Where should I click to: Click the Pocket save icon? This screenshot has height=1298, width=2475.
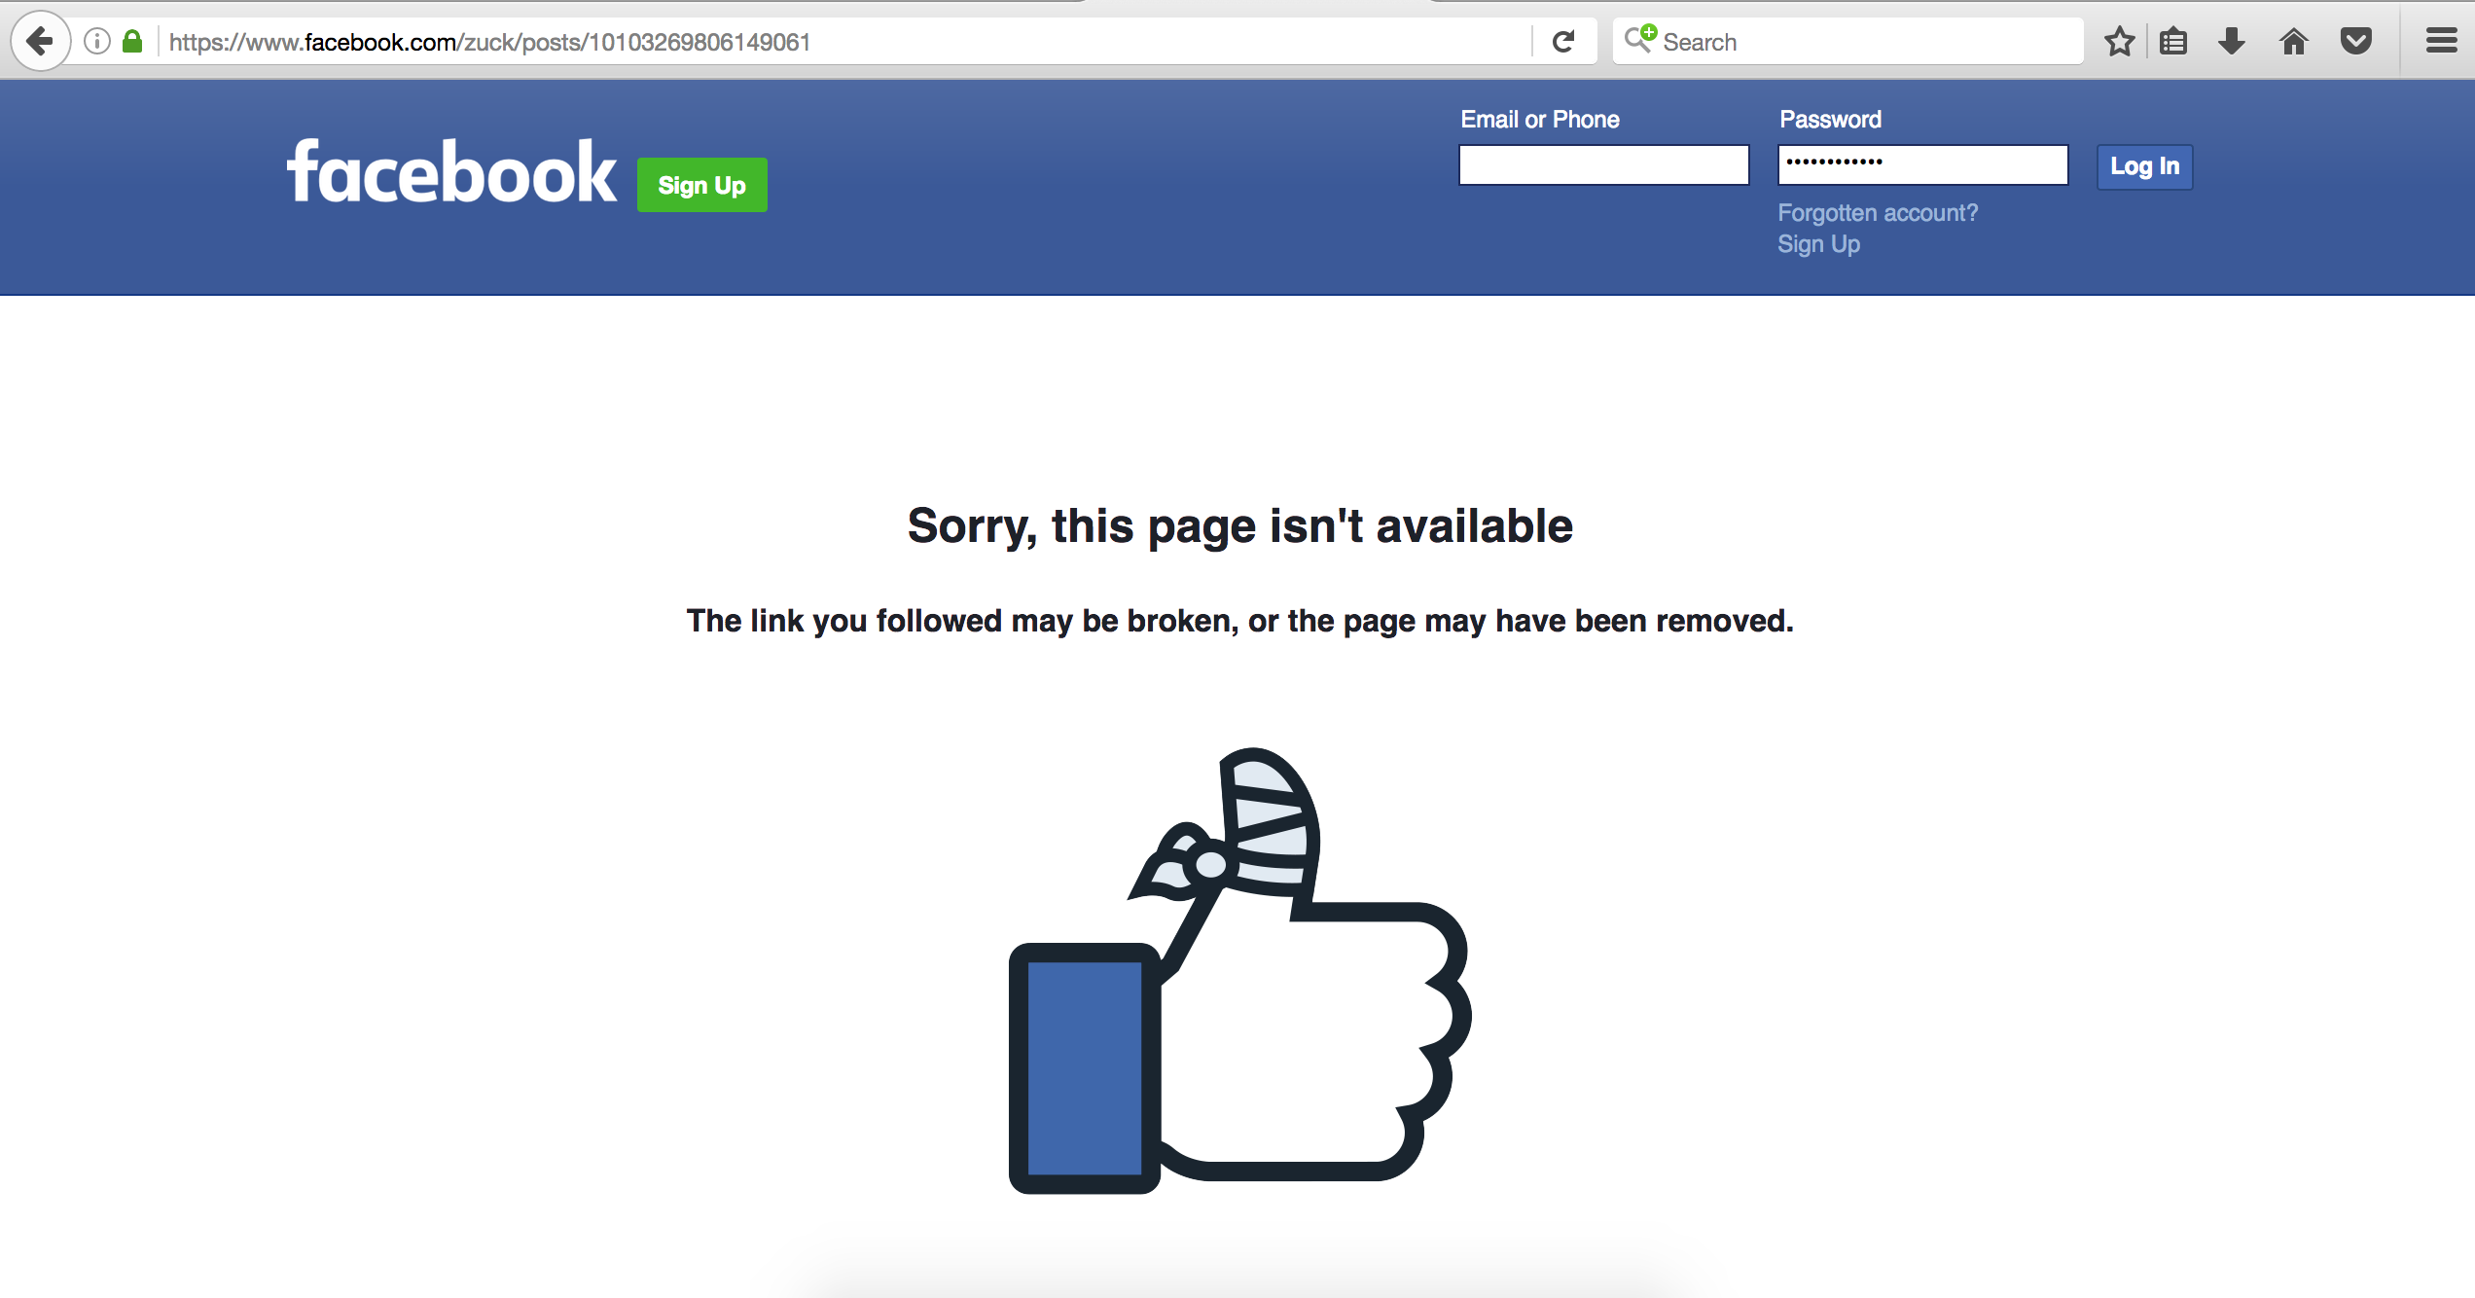(x=2357, y=41)
